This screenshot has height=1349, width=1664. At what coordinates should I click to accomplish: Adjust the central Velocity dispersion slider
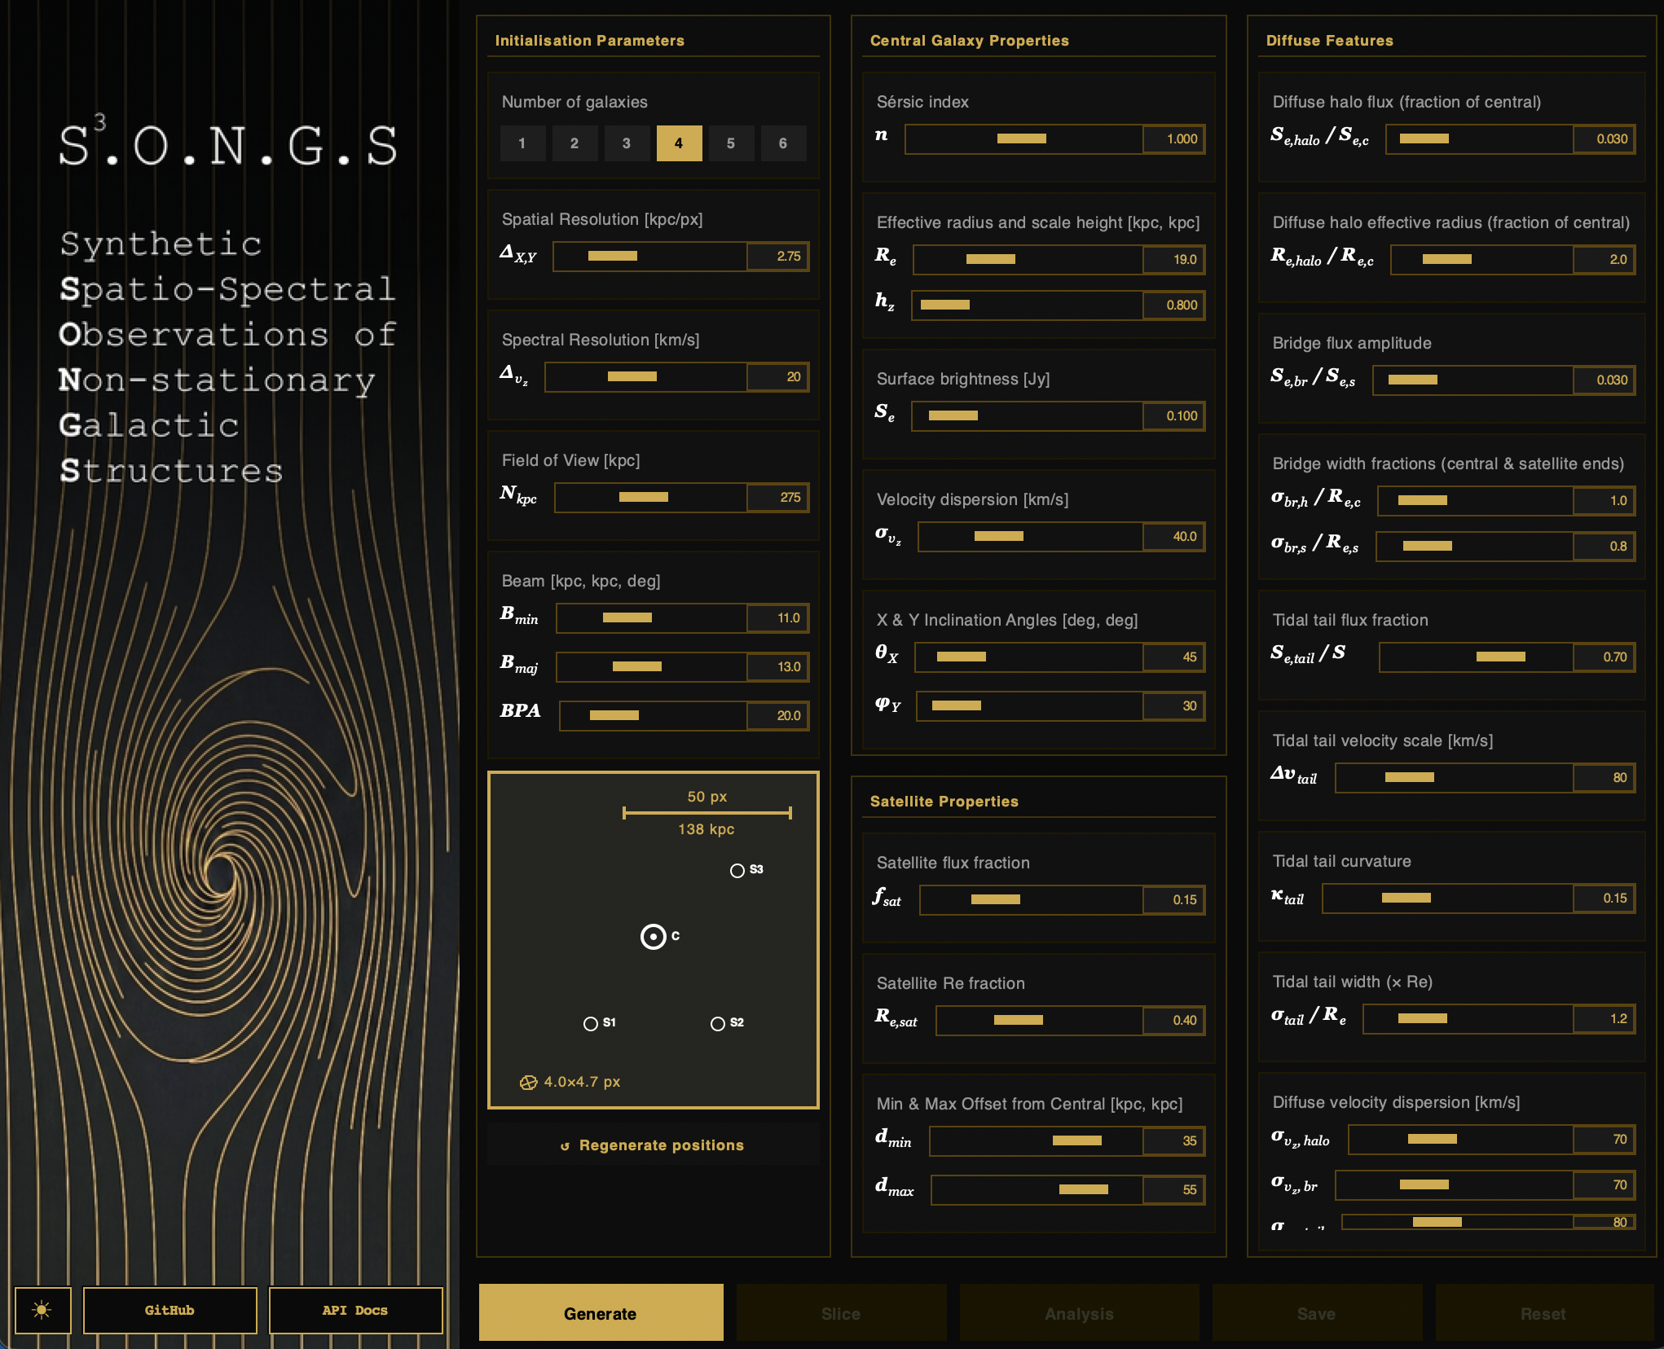tap(1030, 537)
